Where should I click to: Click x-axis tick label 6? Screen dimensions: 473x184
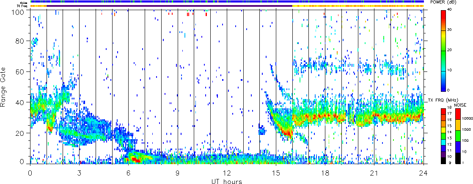point(129,173)
